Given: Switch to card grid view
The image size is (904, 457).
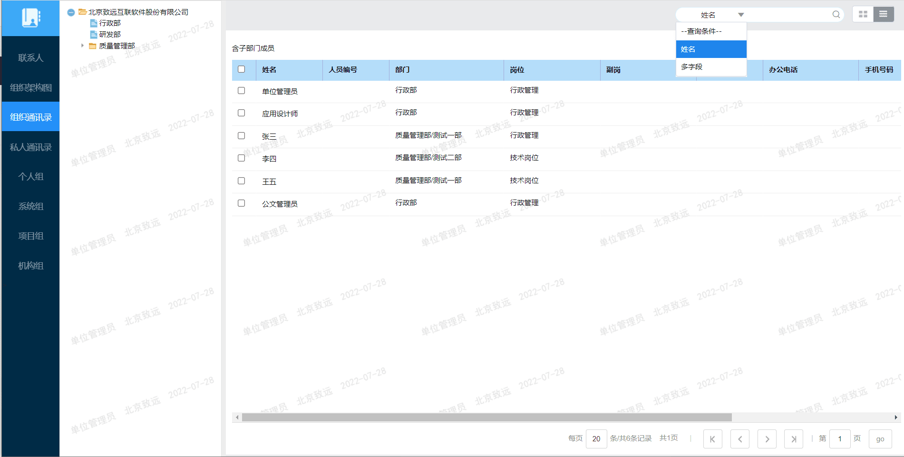Looking at the screenshot, I should click(x=863, y=14).
